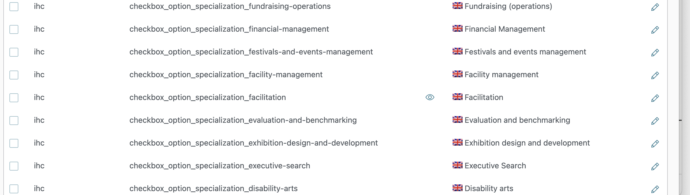The height and width of the screenshot is (195, 690).
Task: Click the Exhibition design and development text
Action: point(527,143)
